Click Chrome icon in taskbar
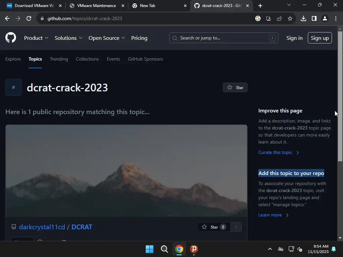The image size is (343, 257). point(179,249)
